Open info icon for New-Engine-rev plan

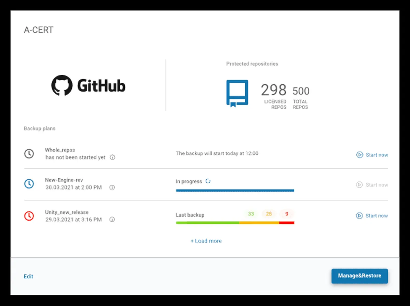tap(112, 187)
